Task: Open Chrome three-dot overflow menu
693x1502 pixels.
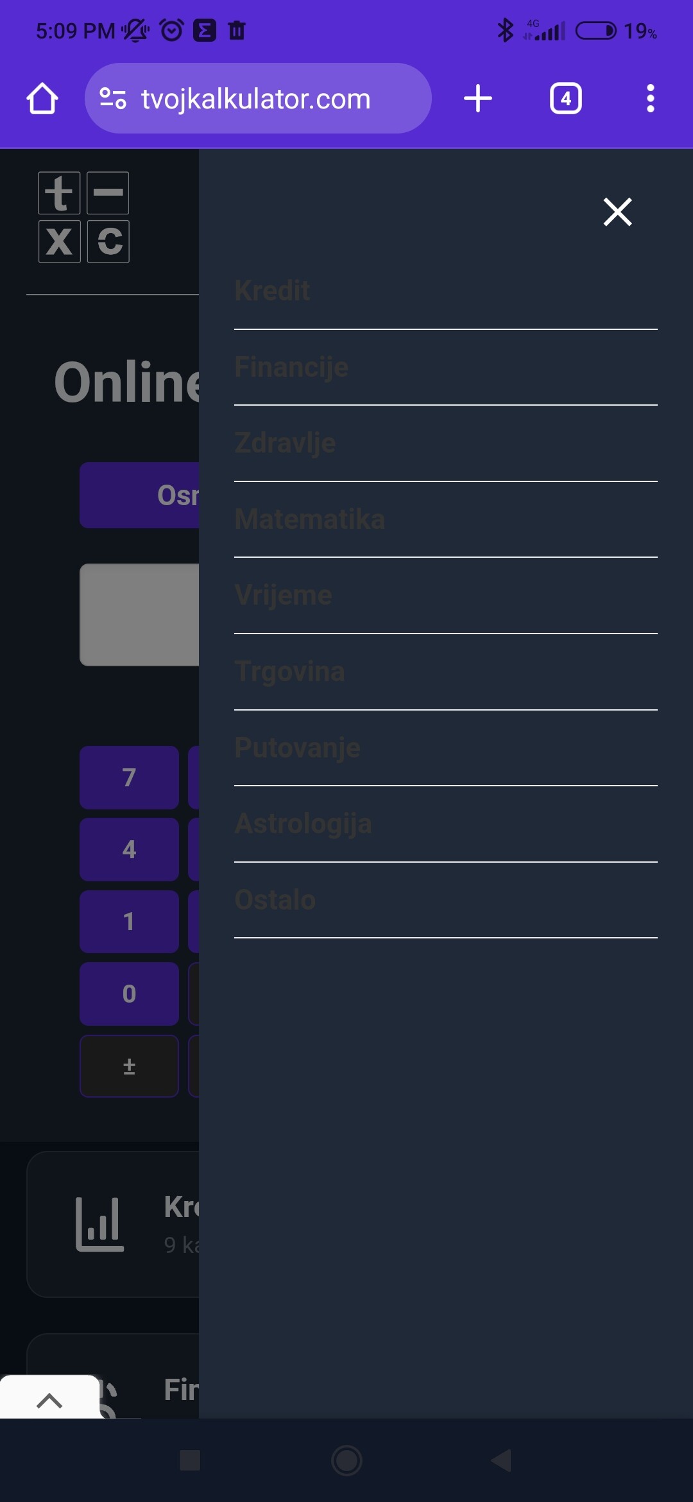Action: 650,99
